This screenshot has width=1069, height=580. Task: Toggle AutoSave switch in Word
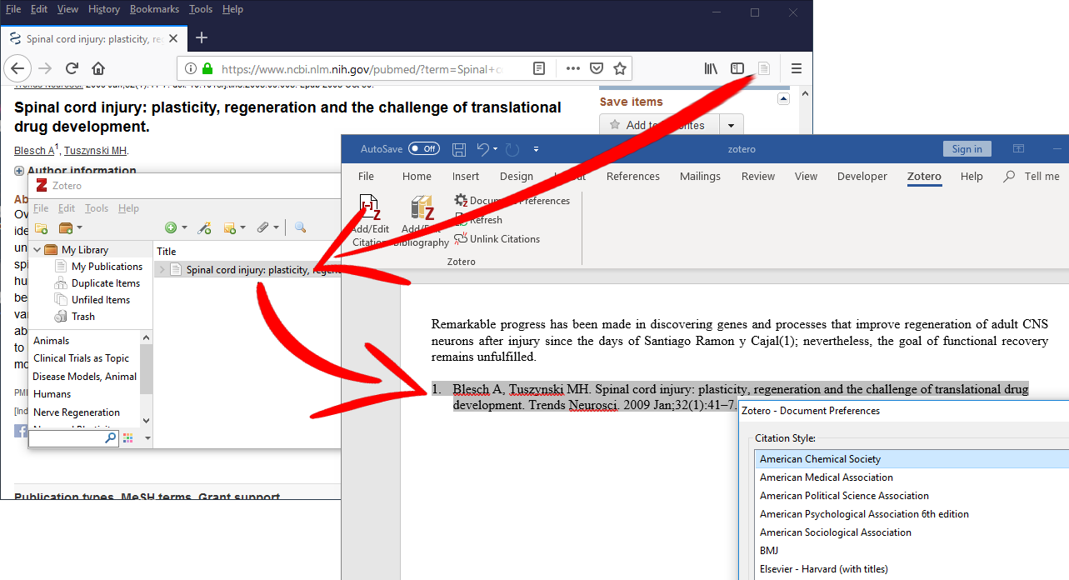point(424,148)
